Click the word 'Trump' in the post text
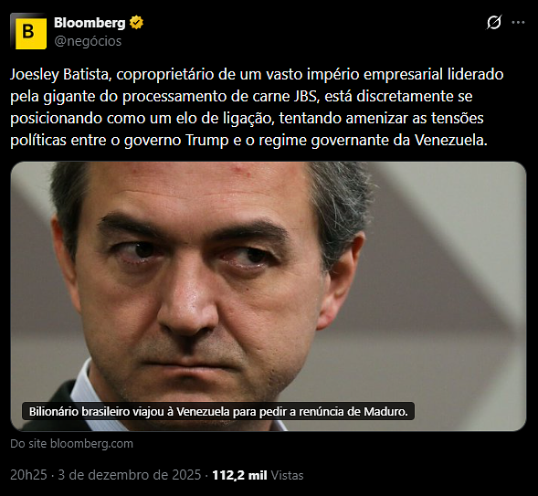 [x=207, y=141]
